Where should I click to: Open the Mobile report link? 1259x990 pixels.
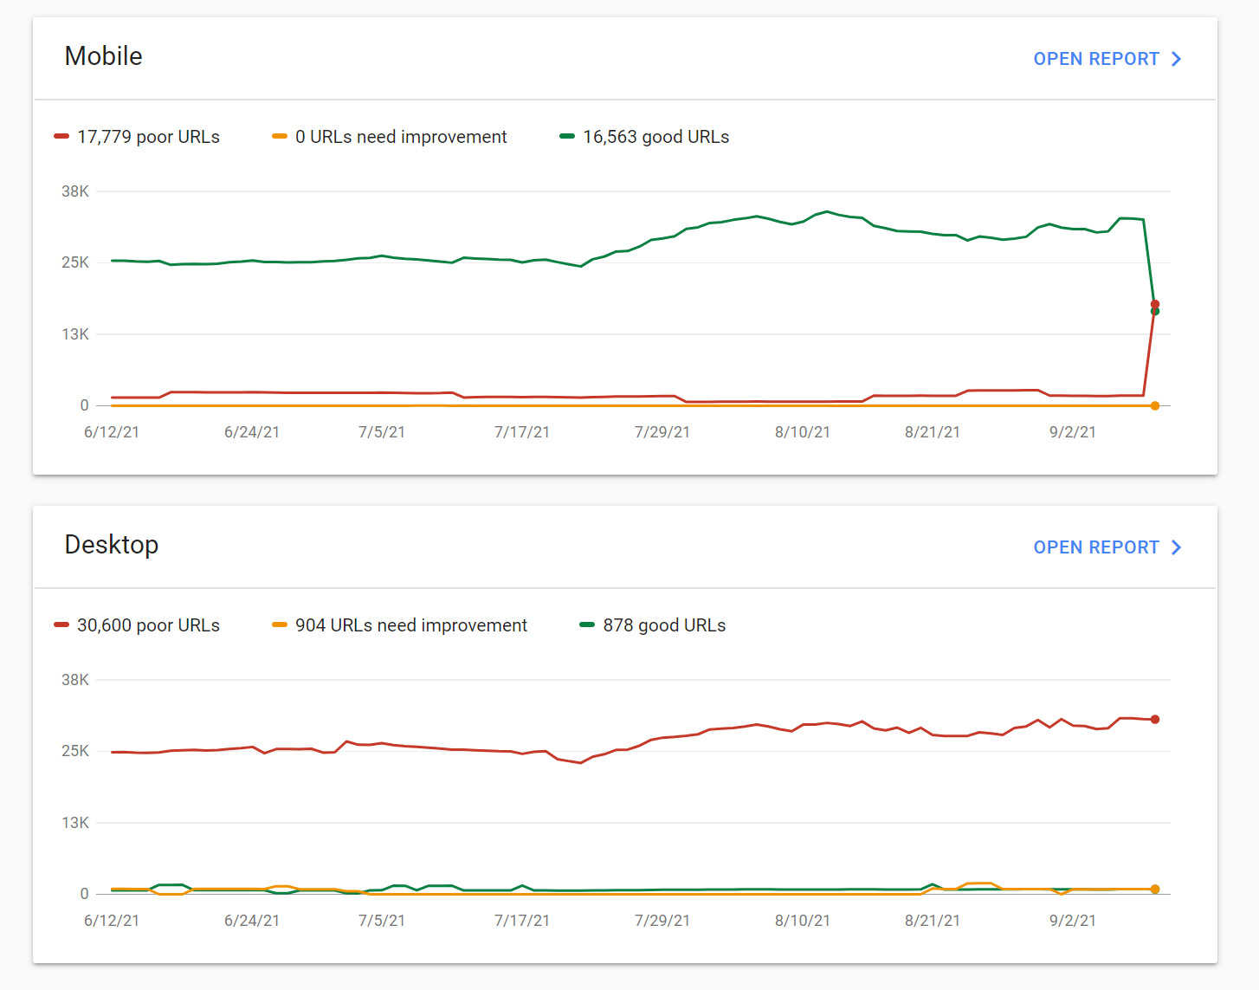(x=1107, y=59)
